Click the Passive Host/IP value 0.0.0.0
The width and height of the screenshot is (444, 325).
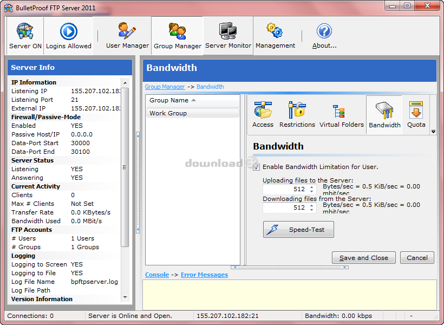coord(82,134)
